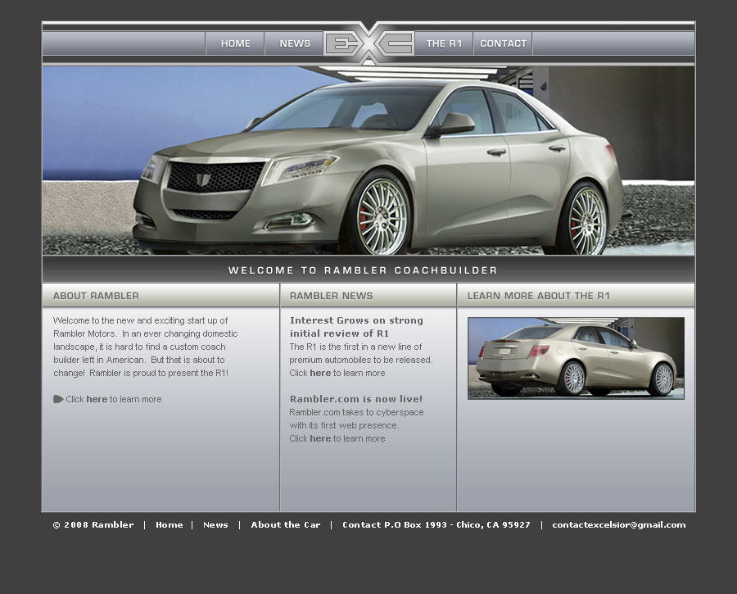
Task: Click the 'Rambler.com is now live!' headline
Action: (356, 399)
